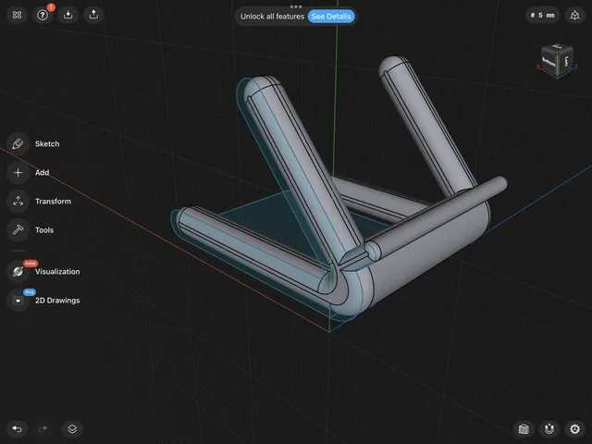Toggle the perspective view cube icon

[x=574, y=15]
